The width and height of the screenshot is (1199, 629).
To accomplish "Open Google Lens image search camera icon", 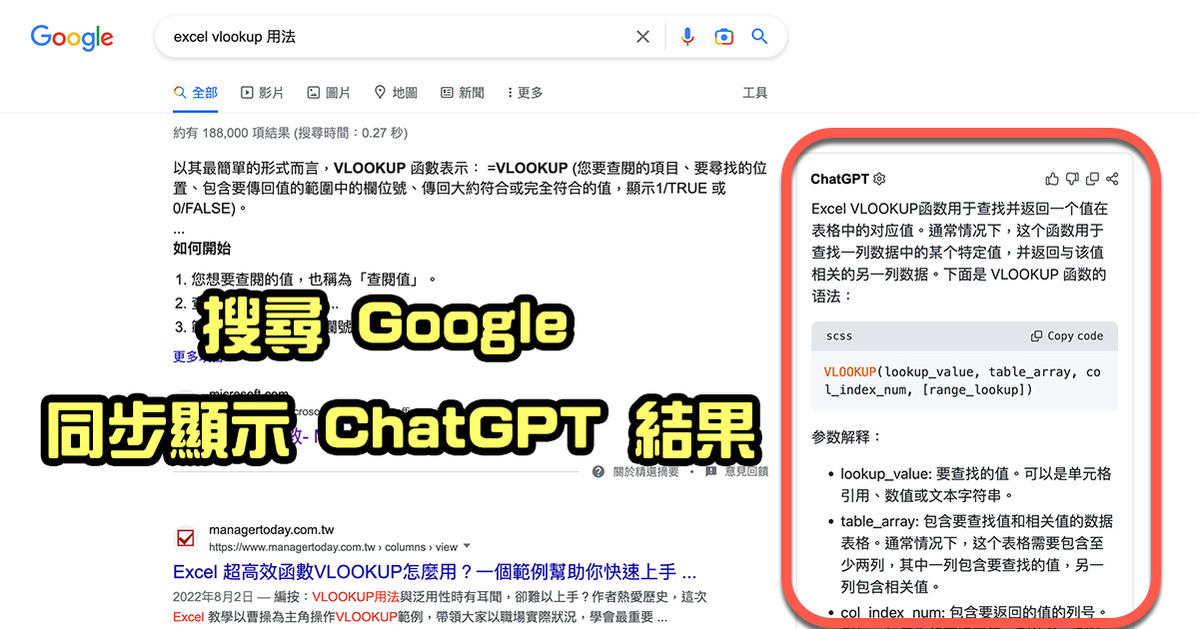I will [x=723, y=36].
